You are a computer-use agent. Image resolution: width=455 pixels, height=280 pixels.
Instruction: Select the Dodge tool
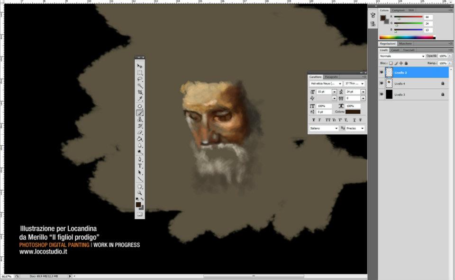point(140,151)
